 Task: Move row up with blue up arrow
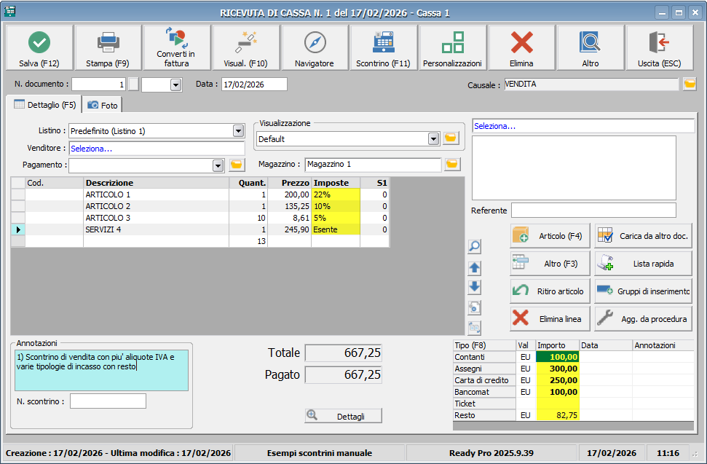(x=475, y=267)
